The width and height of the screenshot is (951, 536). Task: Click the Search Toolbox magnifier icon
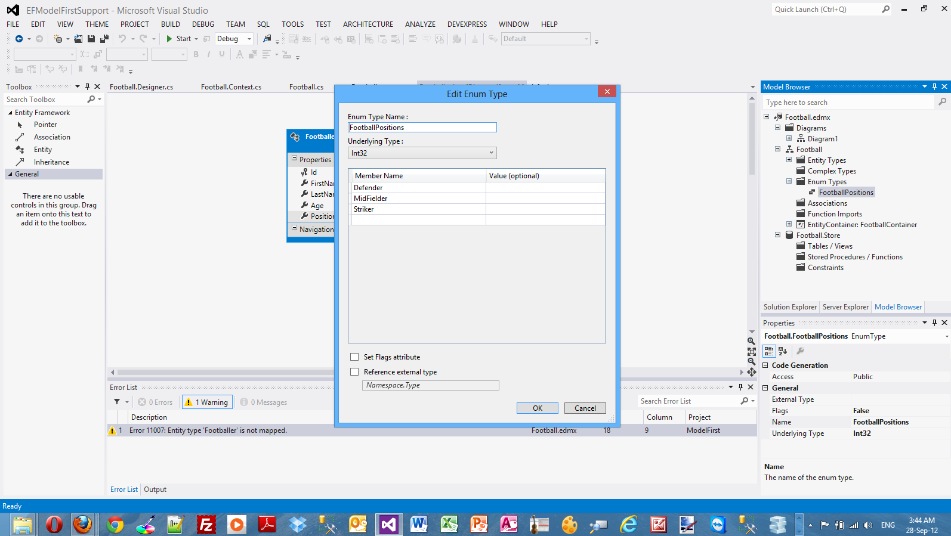click(91, 99)
